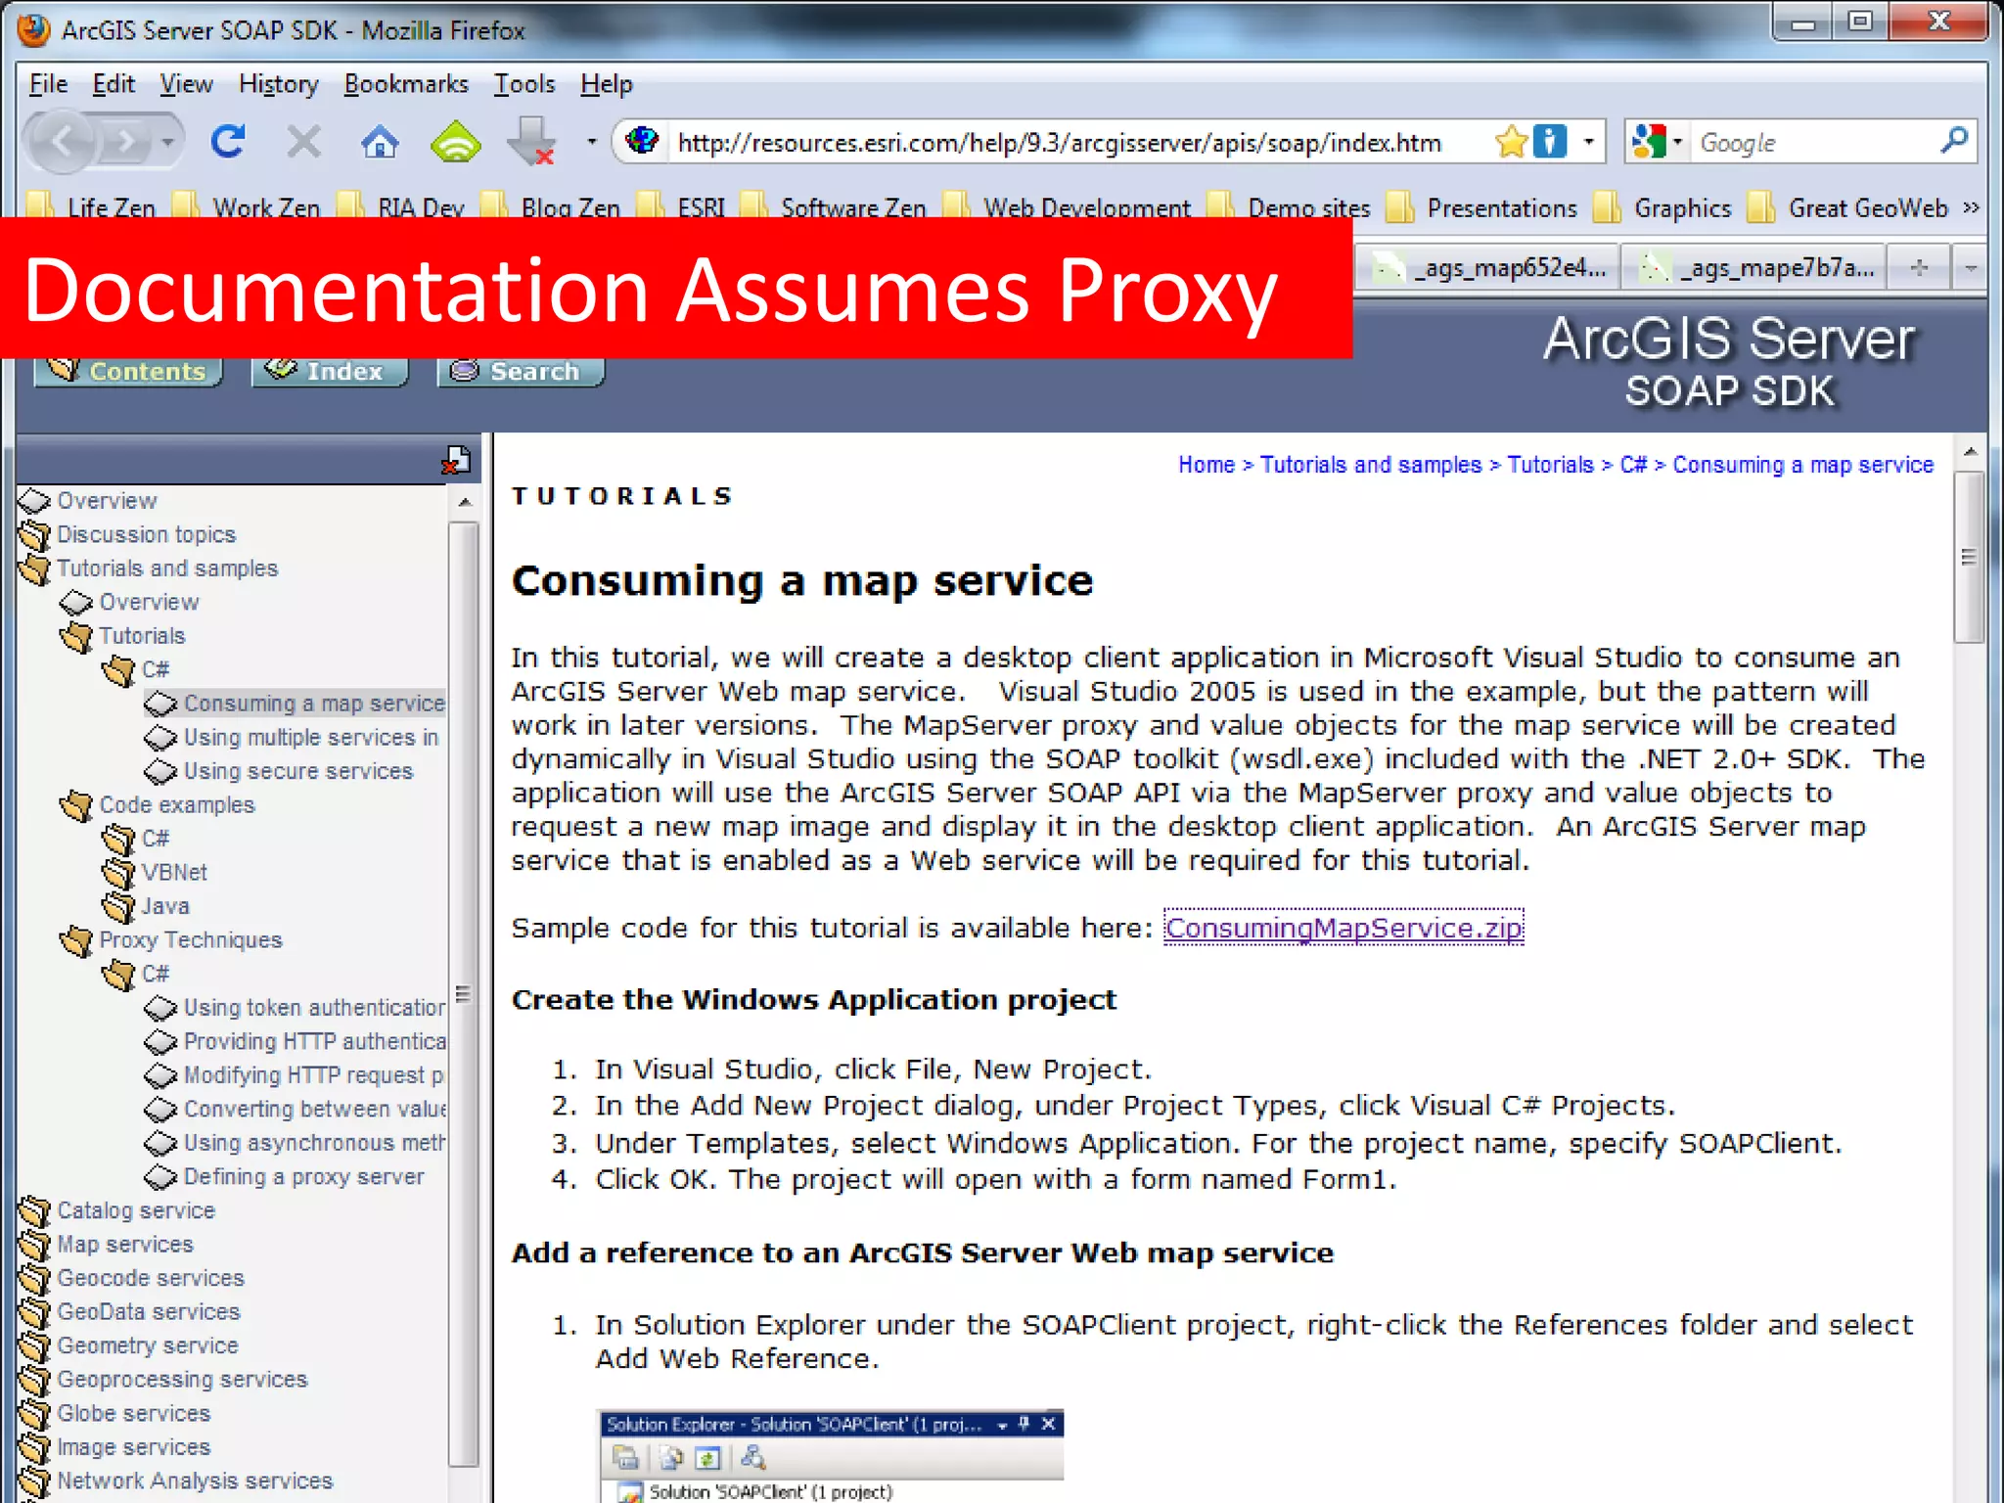
Task: Expand the Map services folder
Action: (35, 1245)
